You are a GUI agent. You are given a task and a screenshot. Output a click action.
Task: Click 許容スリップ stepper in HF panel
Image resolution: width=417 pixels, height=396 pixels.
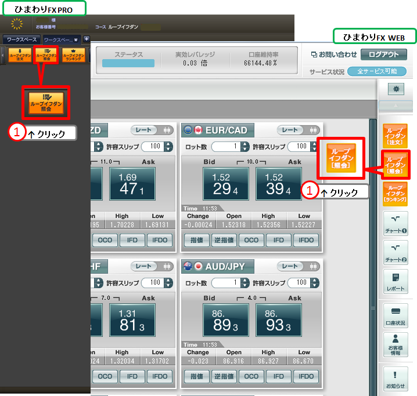(168, 283)
